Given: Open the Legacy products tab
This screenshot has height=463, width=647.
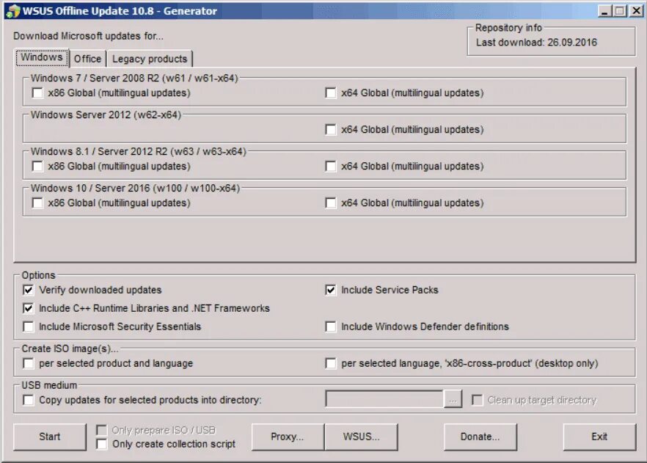Looking at the screenshot, I should [150, 58].
